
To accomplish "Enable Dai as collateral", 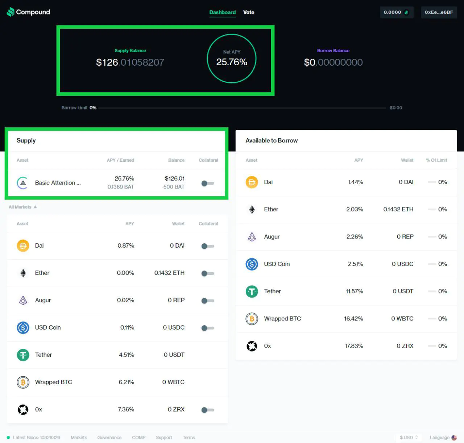I will tap(208, 246).
